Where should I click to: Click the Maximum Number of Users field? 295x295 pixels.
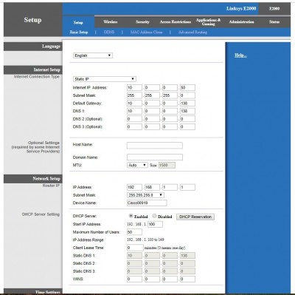[x=134, y=232]
